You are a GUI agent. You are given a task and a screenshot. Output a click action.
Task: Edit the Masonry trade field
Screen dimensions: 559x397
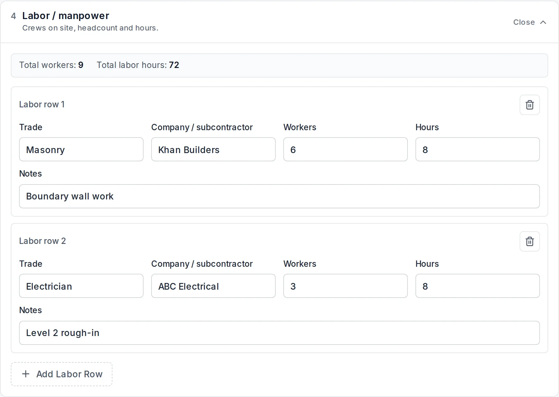tap(81, 149)
